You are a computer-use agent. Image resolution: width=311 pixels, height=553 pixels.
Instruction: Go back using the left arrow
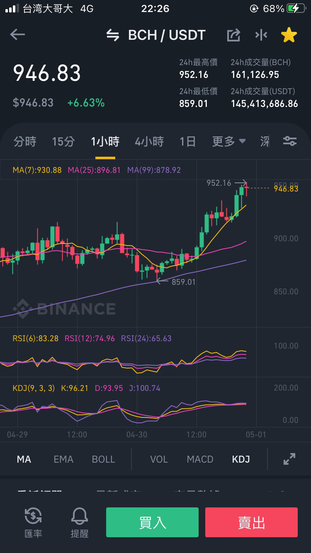17,35
